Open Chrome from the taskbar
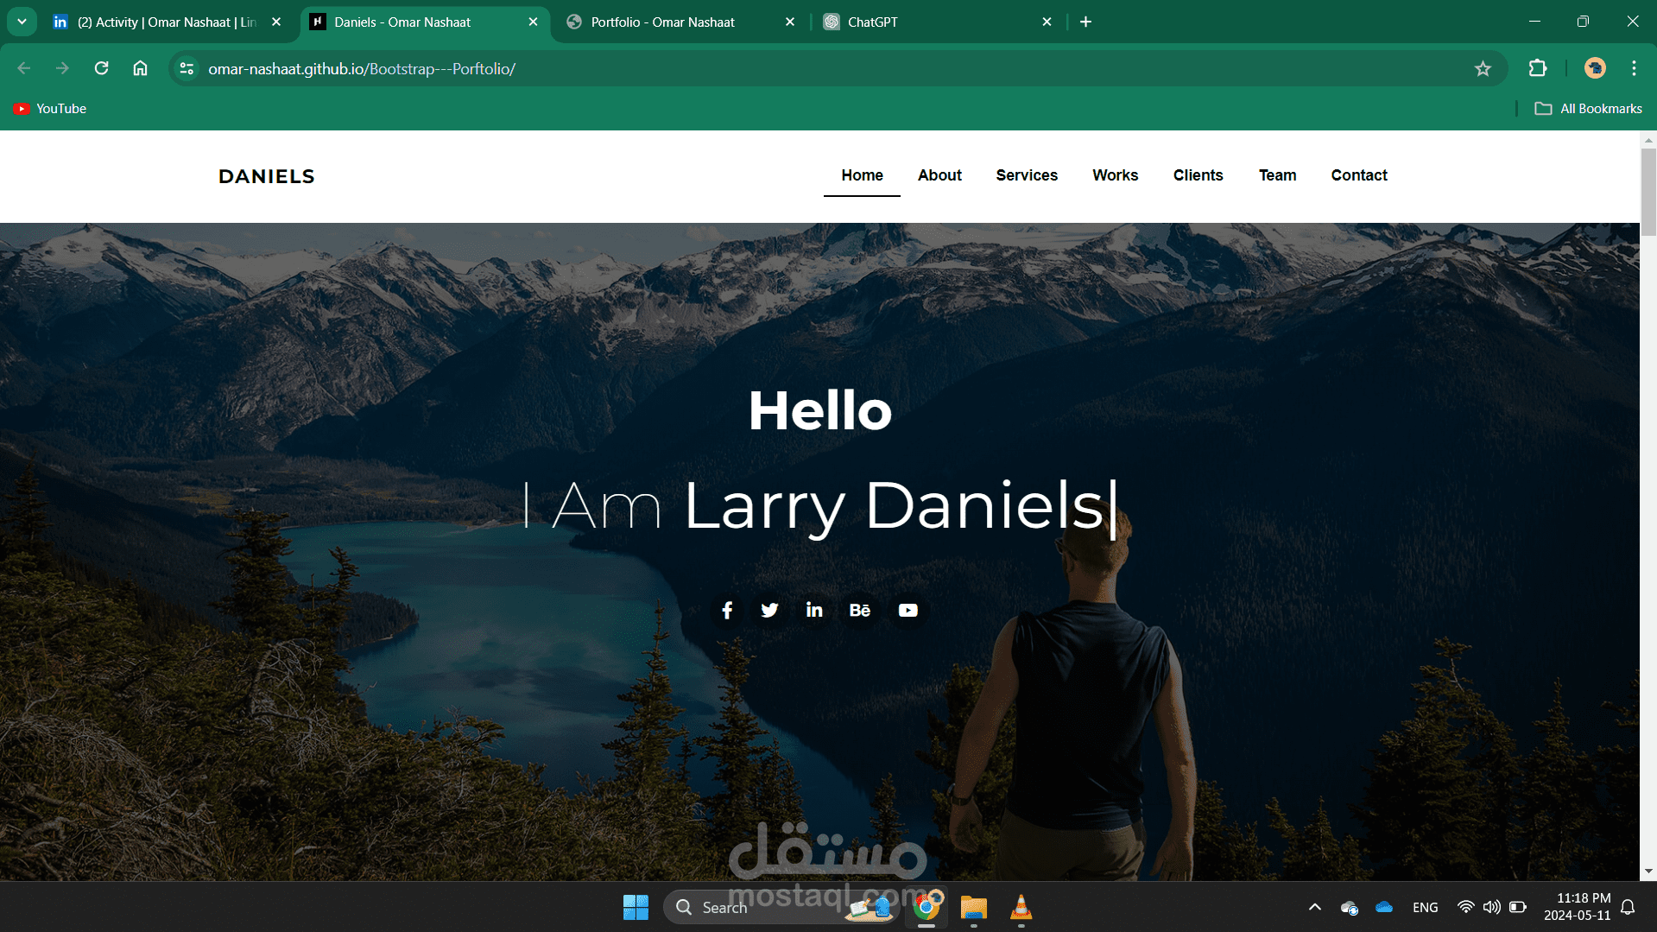 [927, 907]
